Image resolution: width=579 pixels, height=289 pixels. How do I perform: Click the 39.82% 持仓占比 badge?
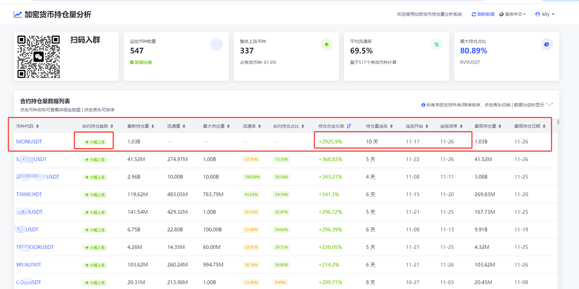click(281, 265)
